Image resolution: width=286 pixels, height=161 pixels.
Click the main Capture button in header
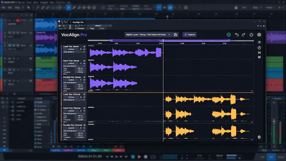[x=190, y=35]
